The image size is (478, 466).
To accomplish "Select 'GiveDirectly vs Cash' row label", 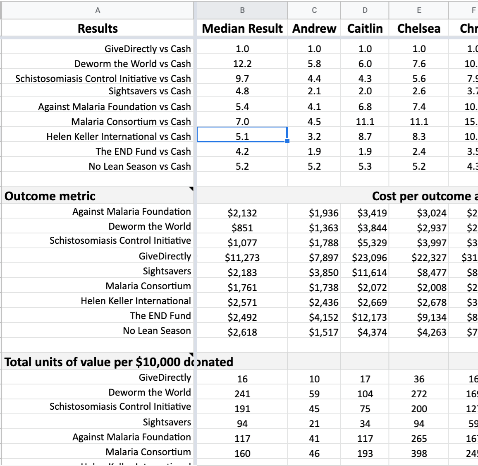I will click(x=148, y=49).
